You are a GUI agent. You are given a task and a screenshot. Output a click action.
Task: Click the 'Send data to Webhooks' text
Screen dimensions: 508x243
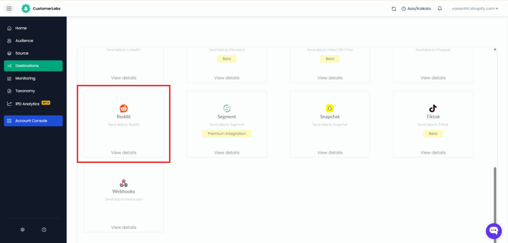[x=124, y=200]
